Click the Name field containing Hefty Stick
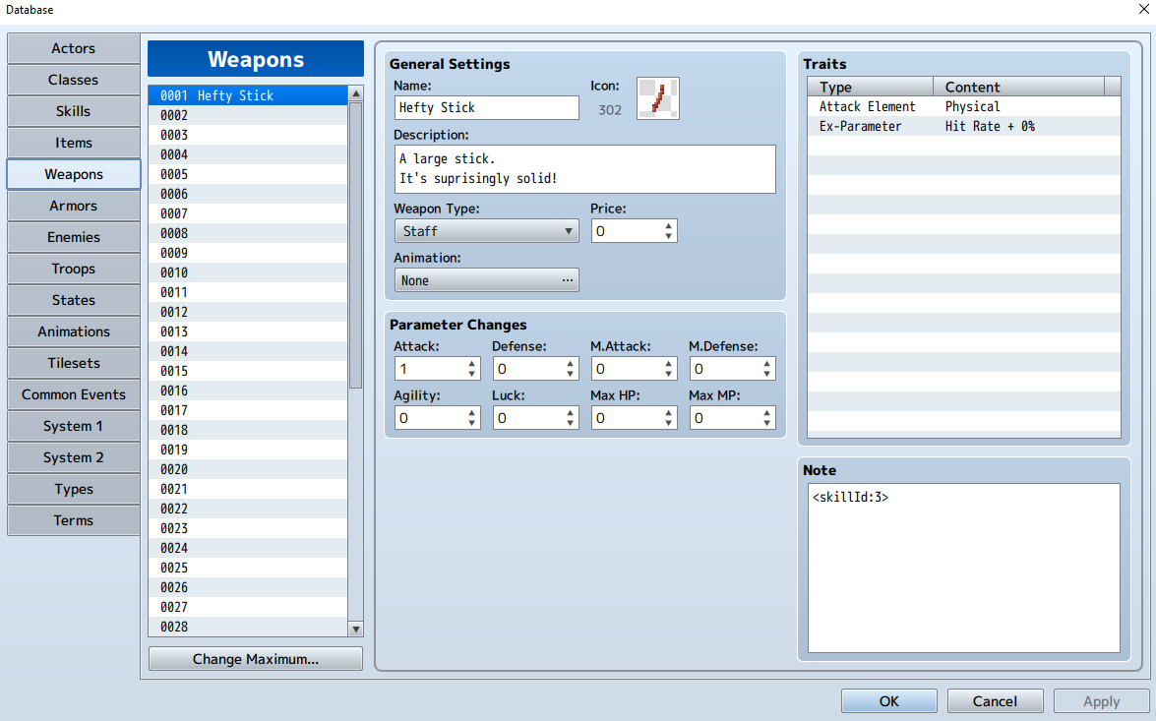Screen dimensions: 1156x721 pos(487,107)
